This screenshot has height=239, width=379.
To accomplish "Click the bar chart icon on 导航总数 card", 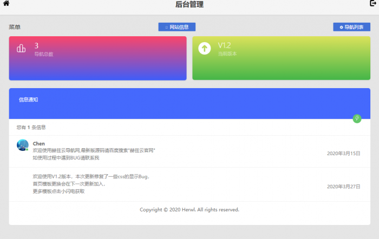I will [x=22, y=49].
